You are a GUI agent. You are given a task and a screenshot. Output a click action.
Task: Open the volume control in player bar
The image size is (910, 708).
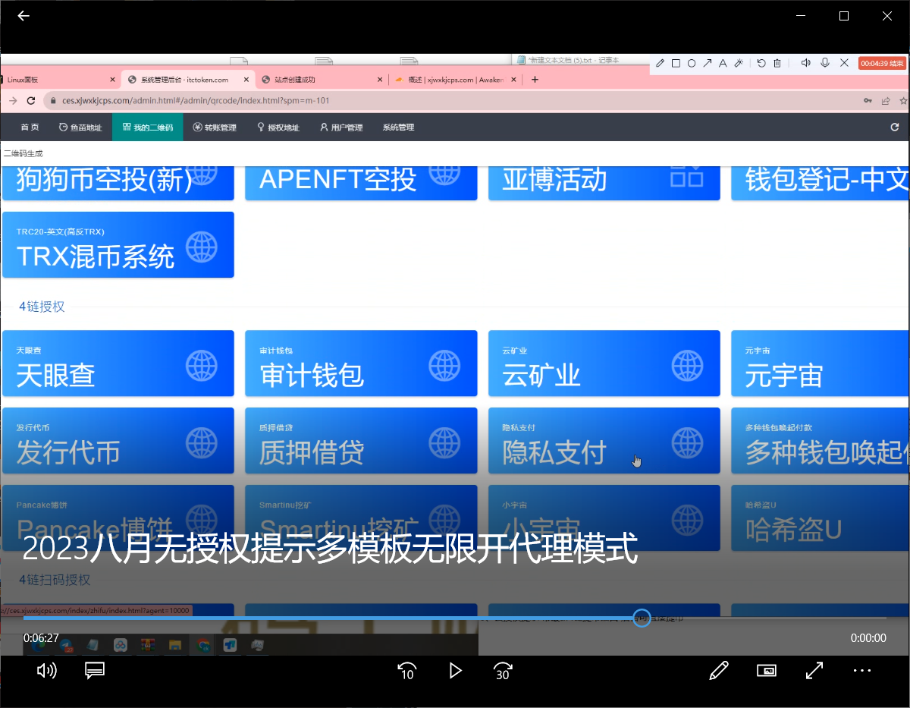(x=47, y=671)
